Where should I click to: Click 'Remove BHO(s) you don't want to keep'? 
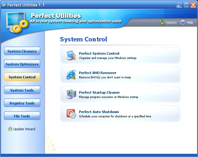105,77
